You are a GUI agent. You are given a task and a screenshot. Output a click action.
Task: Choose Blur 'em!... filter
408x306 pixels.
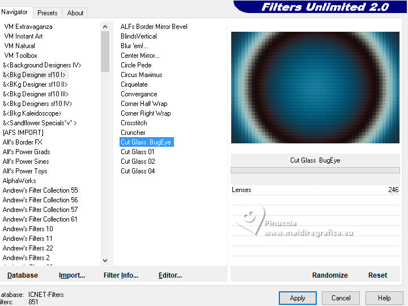134,46
